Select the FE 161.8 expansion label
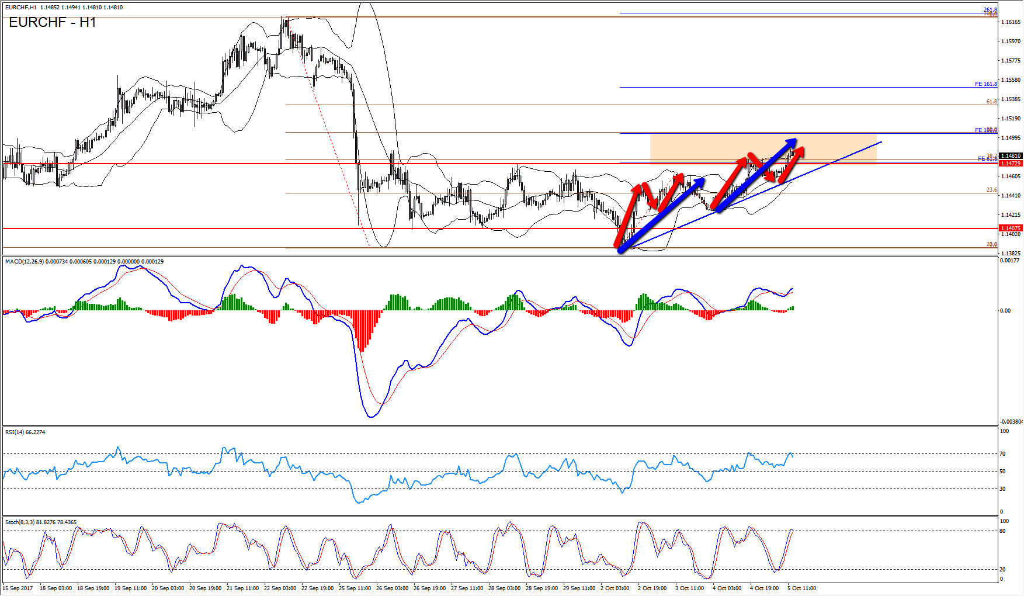 tap(985, 84)
